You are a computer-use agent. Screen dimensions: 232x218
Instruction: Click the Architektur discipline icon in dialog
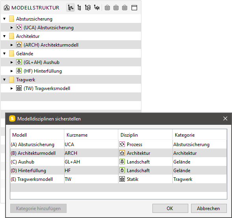122,153
